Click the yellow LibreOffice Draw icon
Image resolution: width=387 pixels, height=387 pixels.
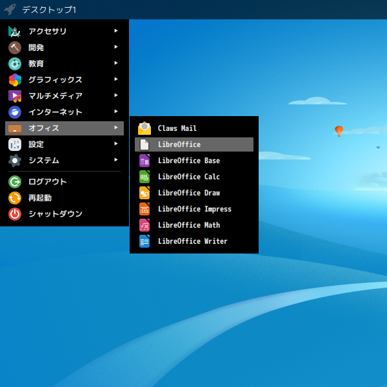pos(144,193)
